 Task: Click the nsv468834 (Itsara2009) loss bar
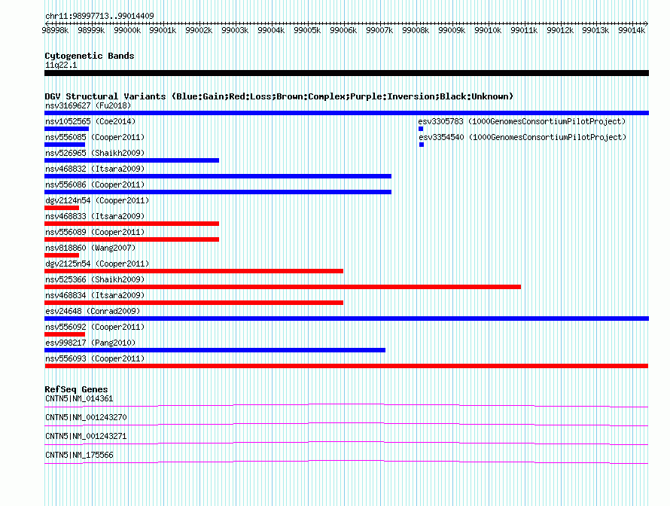click(193, 303)
